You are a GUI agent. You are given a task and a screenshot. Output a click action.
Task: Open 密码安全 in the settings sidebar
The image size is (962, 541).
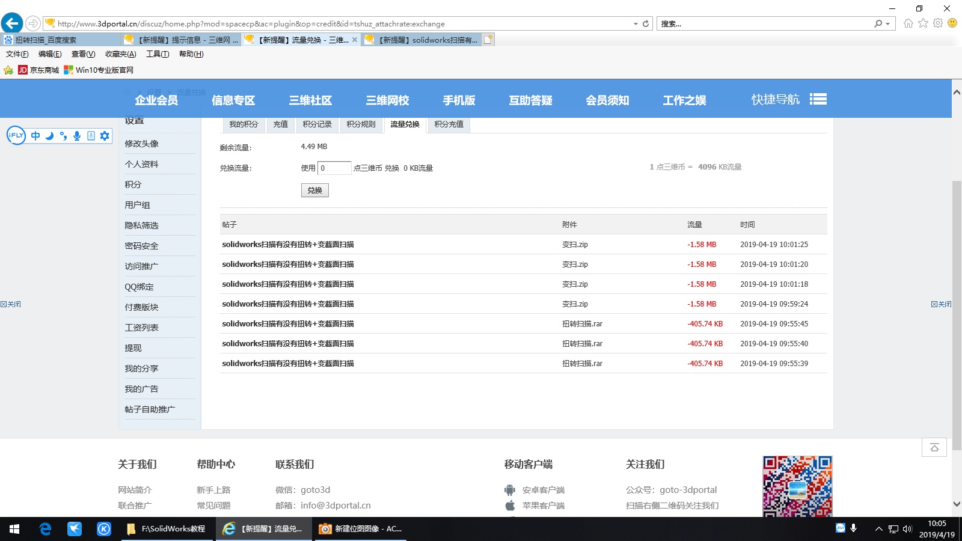click(142, 246)
